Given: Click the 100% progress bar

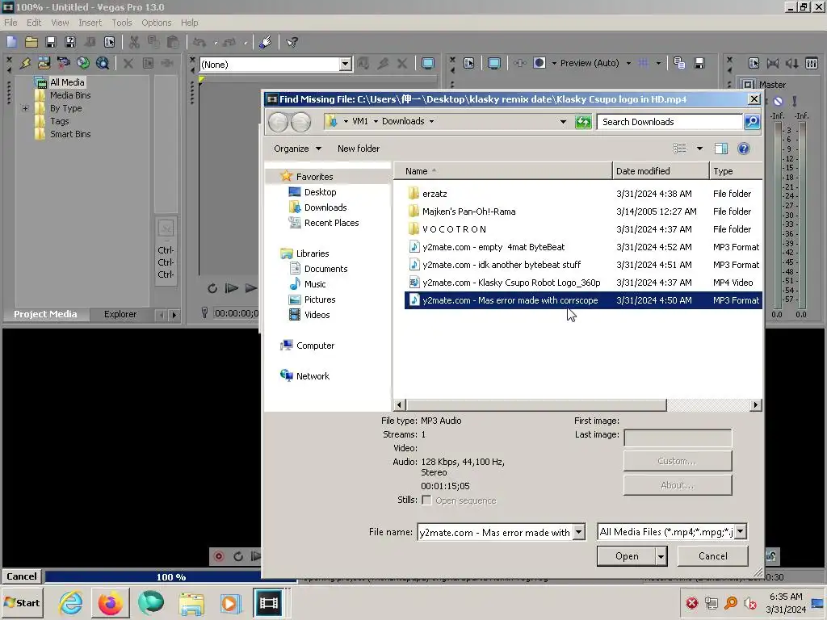Looking at the screenshot, I should [170, 576].
